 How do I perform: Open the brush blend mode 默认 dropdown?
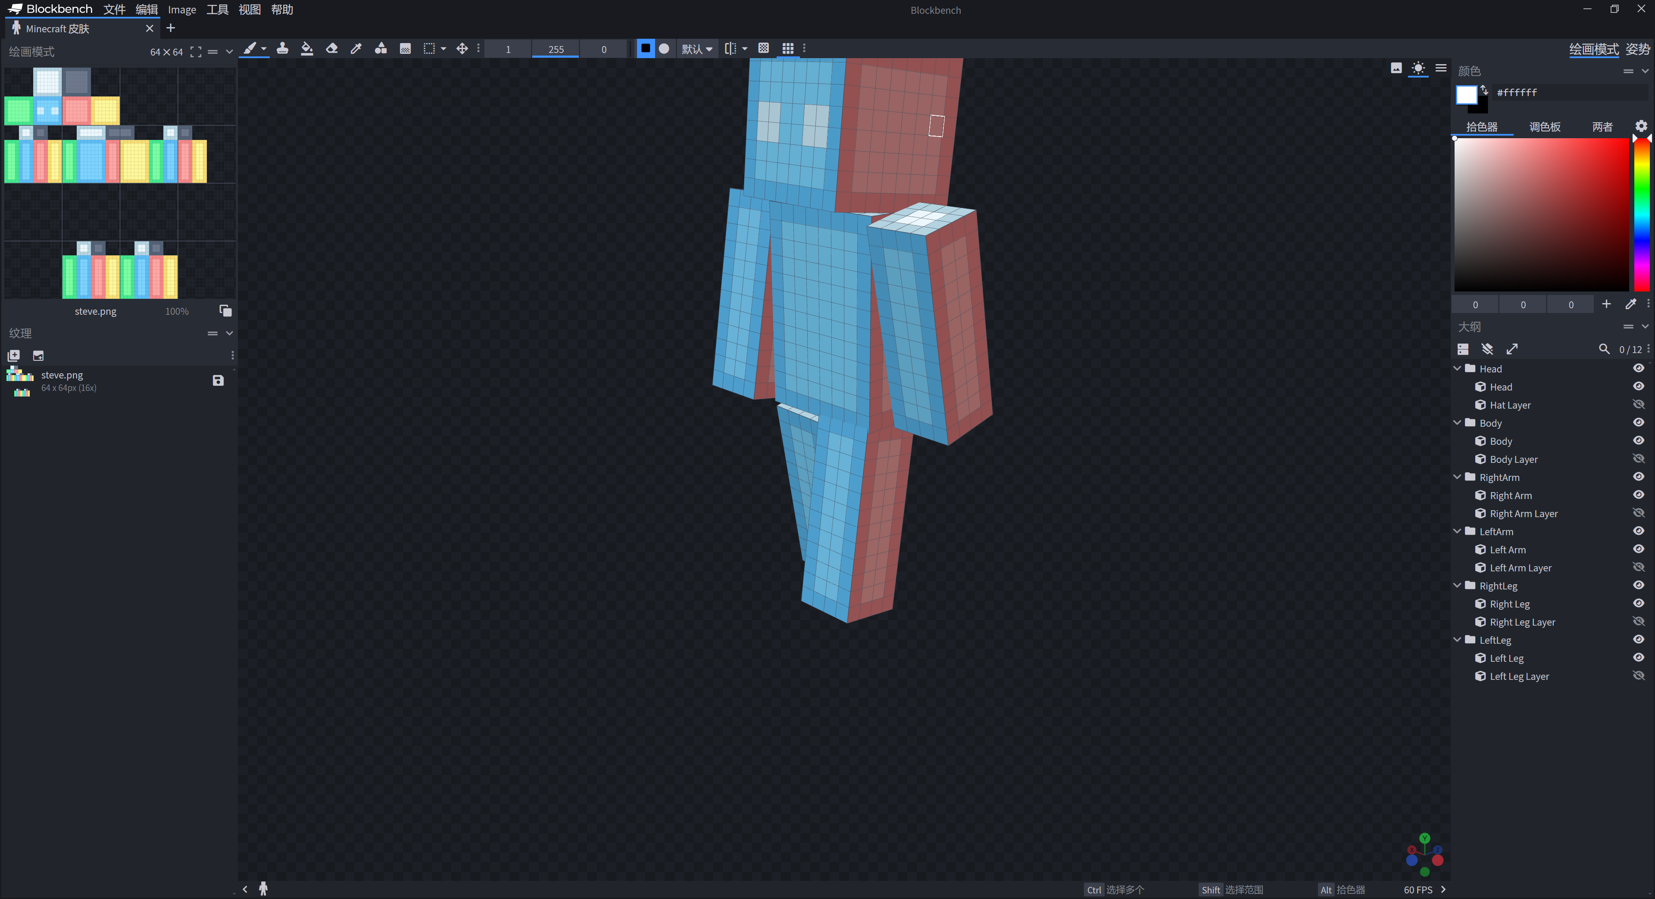coord(696,49)
